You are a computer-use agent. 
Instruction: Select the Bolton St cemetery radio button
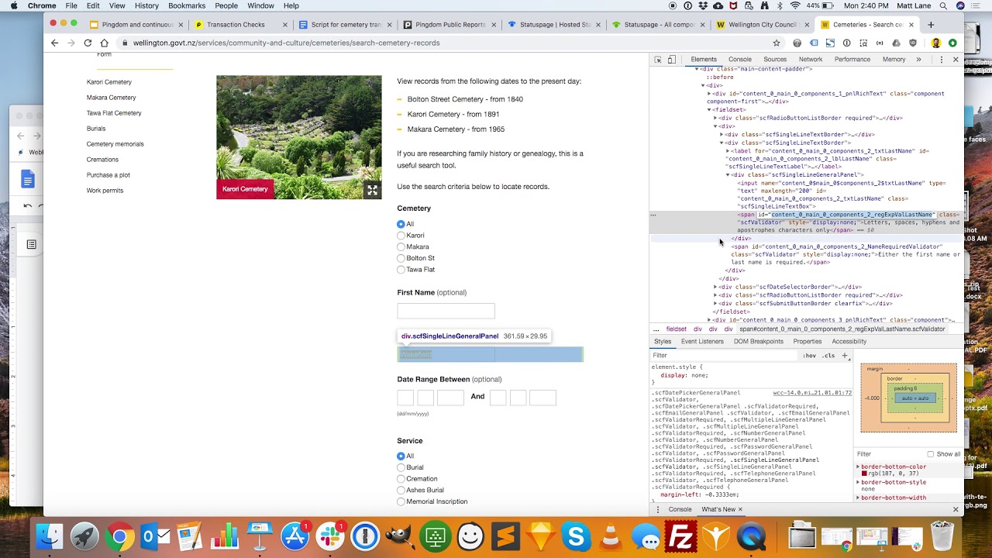coord(401,258)
